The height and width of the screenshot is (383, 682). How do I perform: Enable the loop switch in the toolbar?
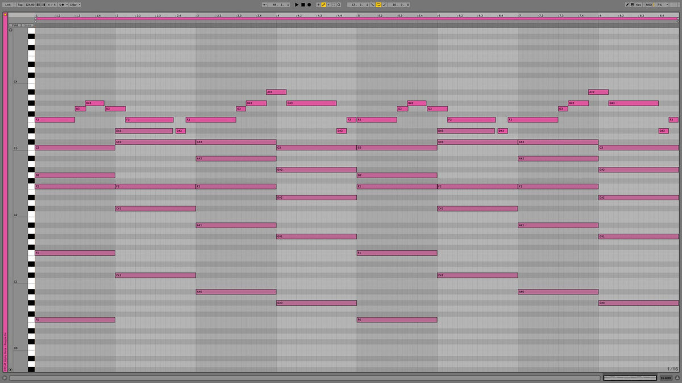[x=379, y=5]
